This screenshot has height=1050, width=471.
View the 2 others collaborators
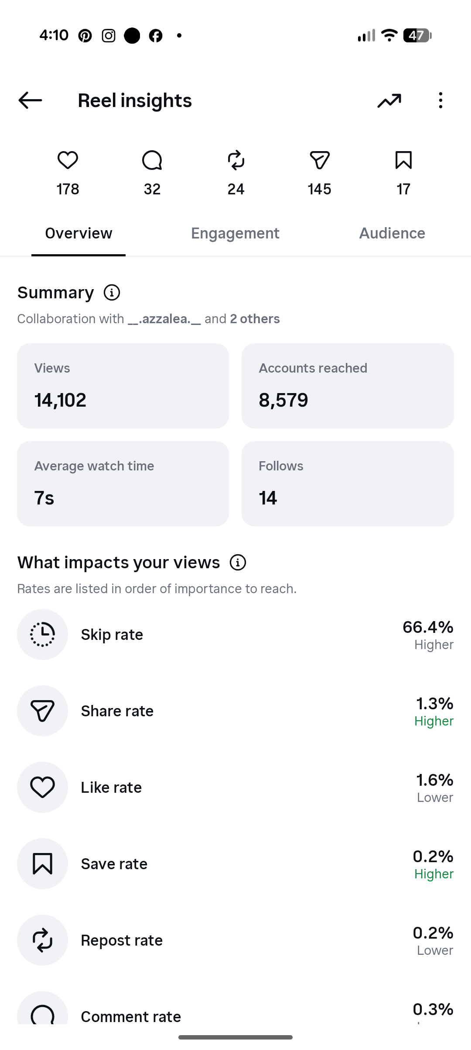[x=255, y=319]
